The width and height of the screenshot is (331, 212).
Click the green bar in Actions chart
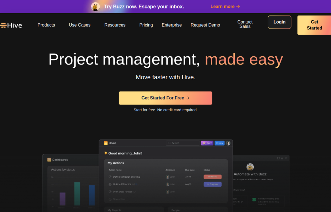[77, 194]
